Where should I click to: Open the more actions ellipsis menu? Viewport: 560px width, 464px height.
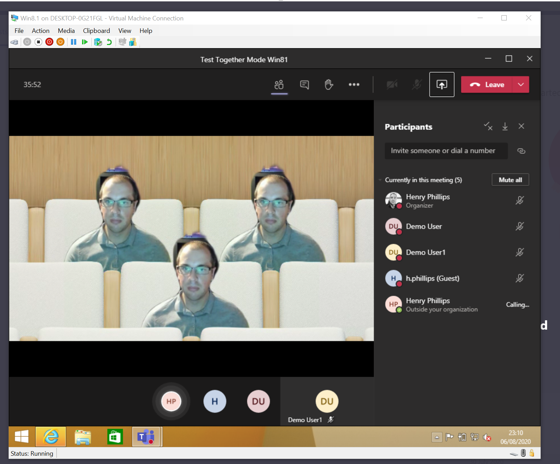pyautogui.click(x=354, y=85)
